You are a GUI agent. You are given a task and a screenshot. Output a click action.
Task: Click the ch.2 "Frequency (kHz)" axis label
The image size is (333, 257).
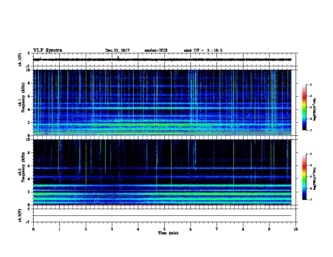(x=23, y=167)
